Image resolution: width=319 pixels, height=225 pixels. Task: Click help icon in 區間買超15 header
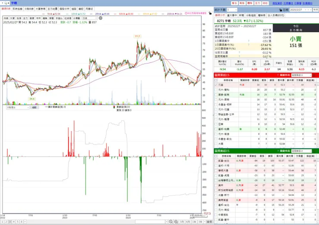pyautogui.click(x=278, y=75)
